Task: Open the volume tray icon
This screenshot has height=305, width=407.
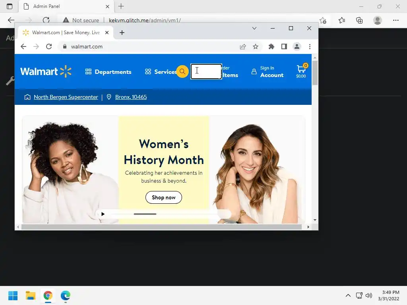Action: 368,295
